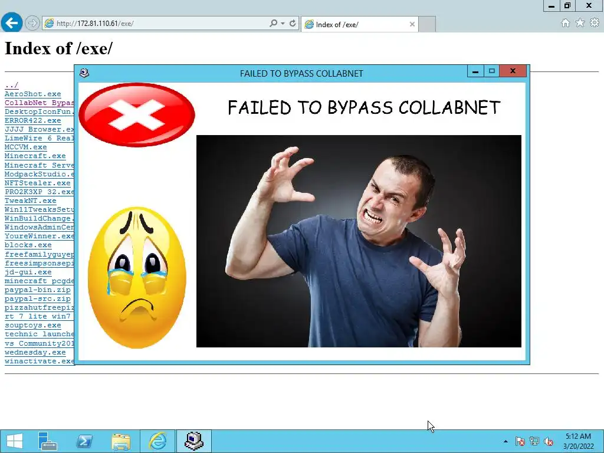The width and height of the screenshot is (604, 453).
Task: Switch to Internet Explorer taskbar icon
Action: (x=157, y=441)
